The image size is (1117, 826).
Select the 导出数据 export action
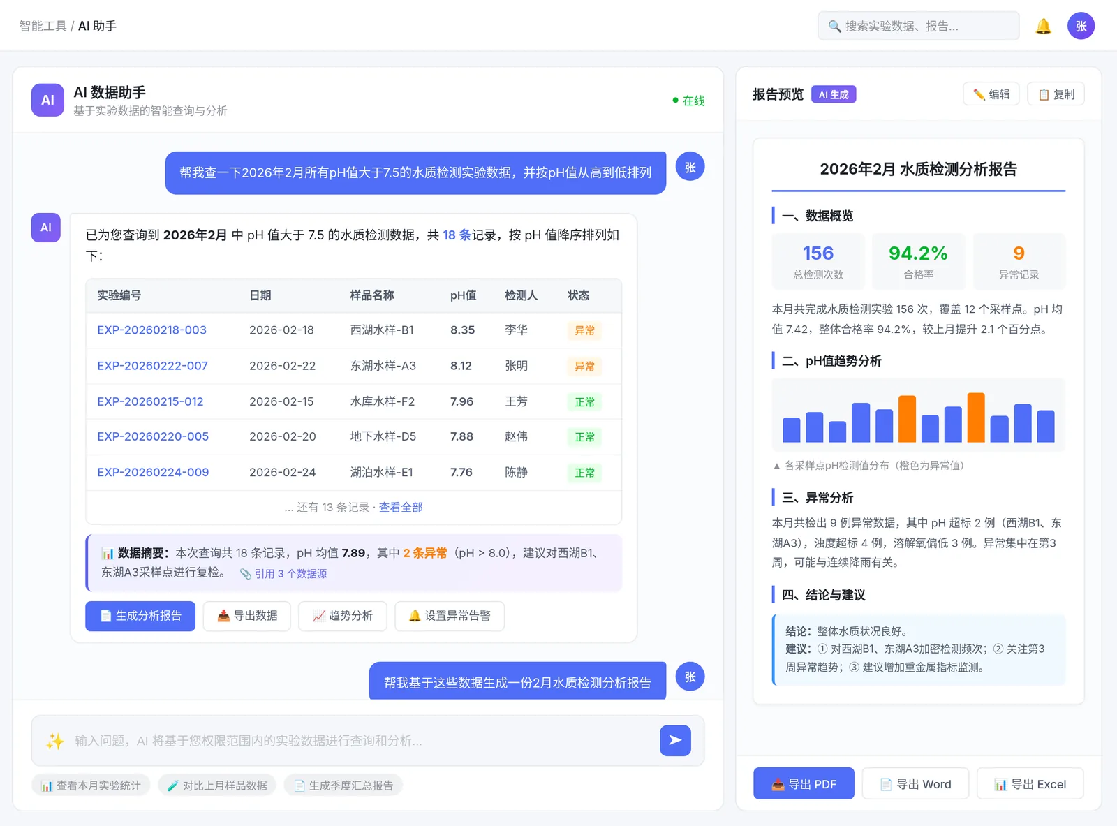(246, 616)
